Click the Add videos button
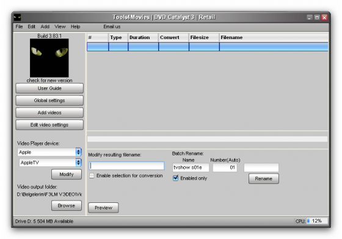The width and height of the screenshot is (342, 239). (49, 112)
